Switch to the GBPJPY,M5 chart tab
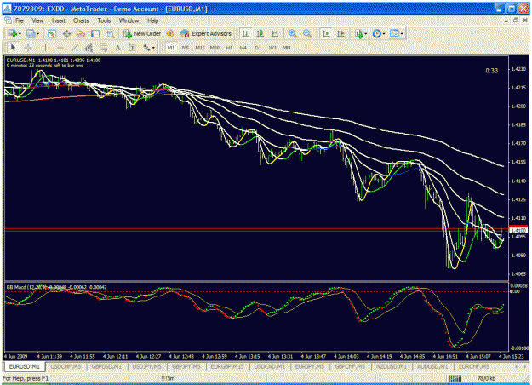 [186, 366]
